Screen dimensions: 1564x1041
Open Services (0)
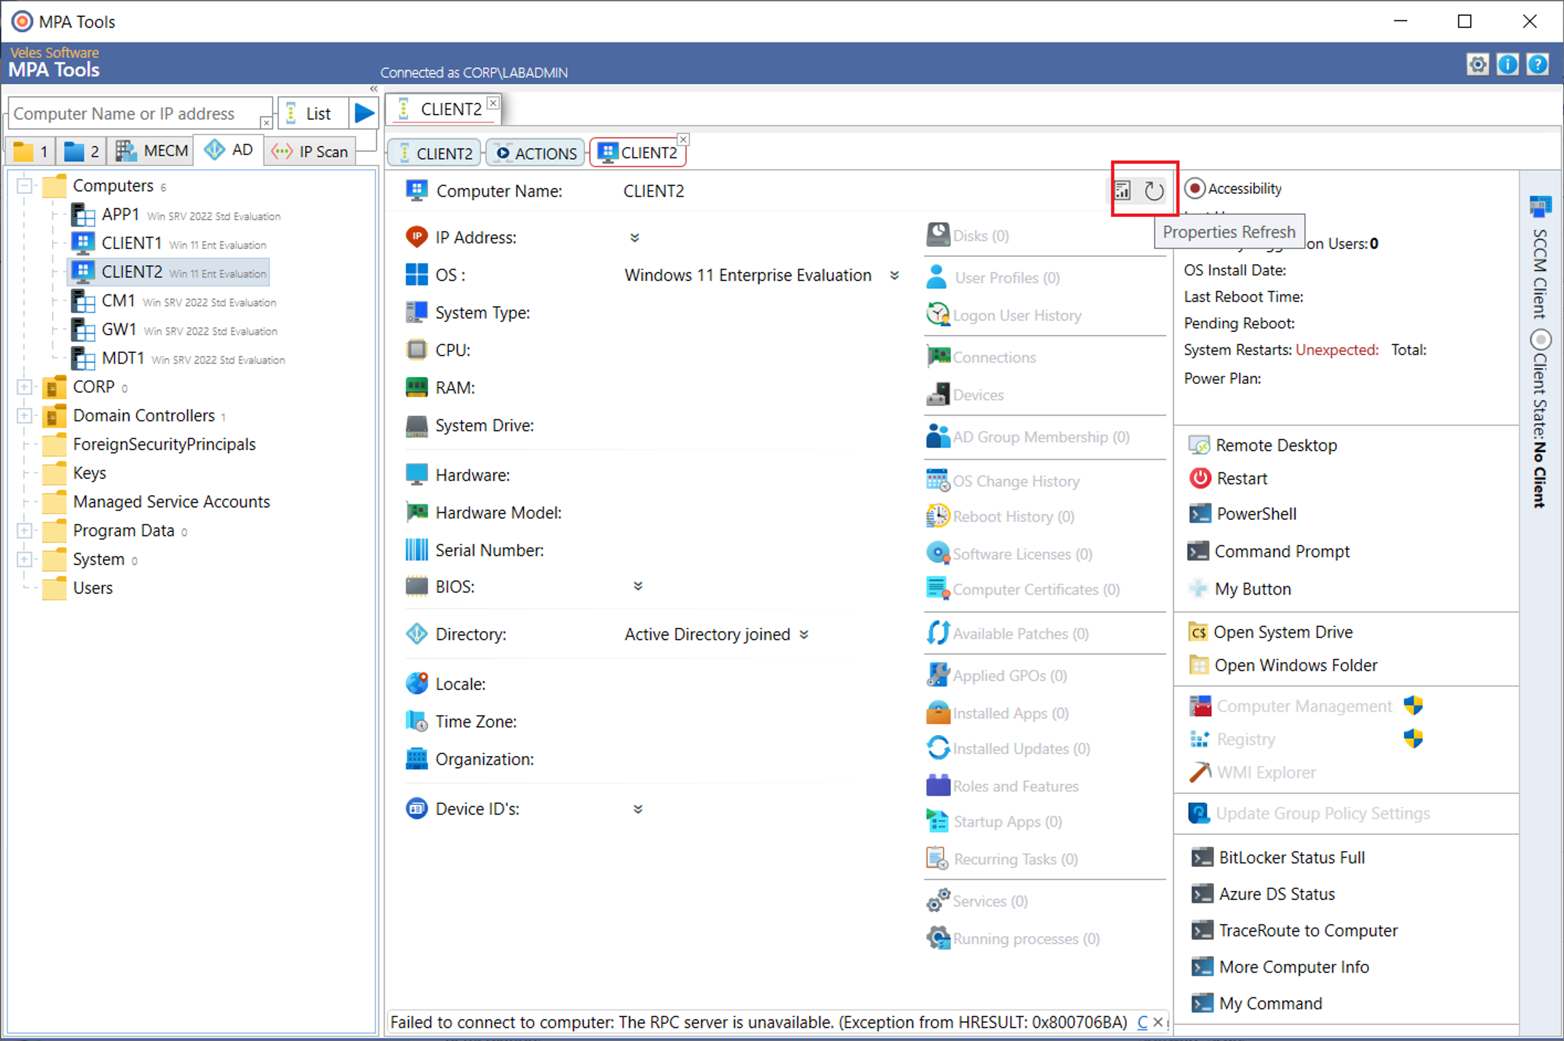point(977,901)
